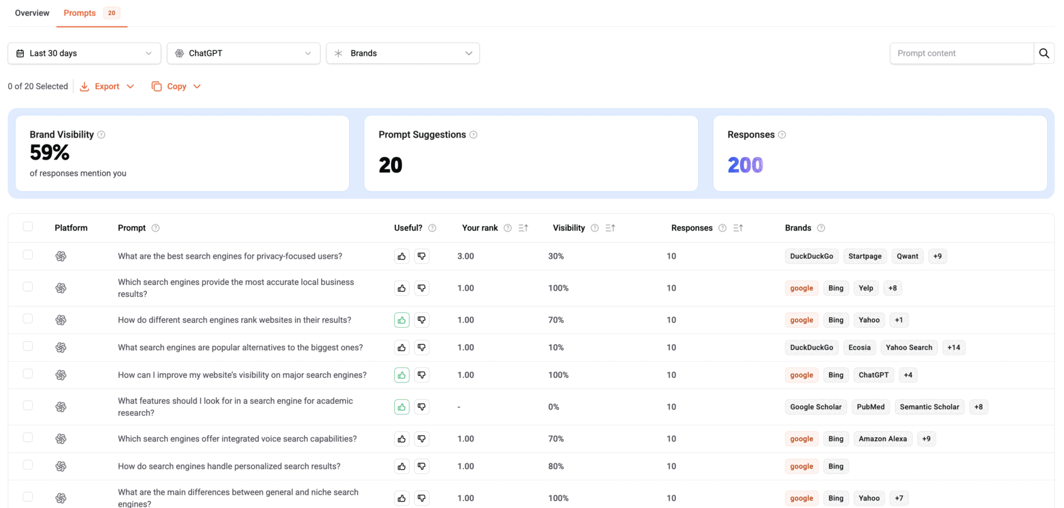Sort by Your rank column
The image size is (1064, 508).
(523, 228)
